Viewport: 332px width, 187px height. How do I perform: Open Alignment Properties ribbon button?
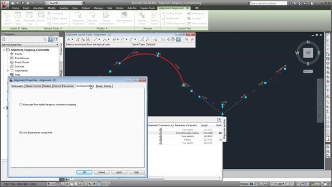[78, 18]
